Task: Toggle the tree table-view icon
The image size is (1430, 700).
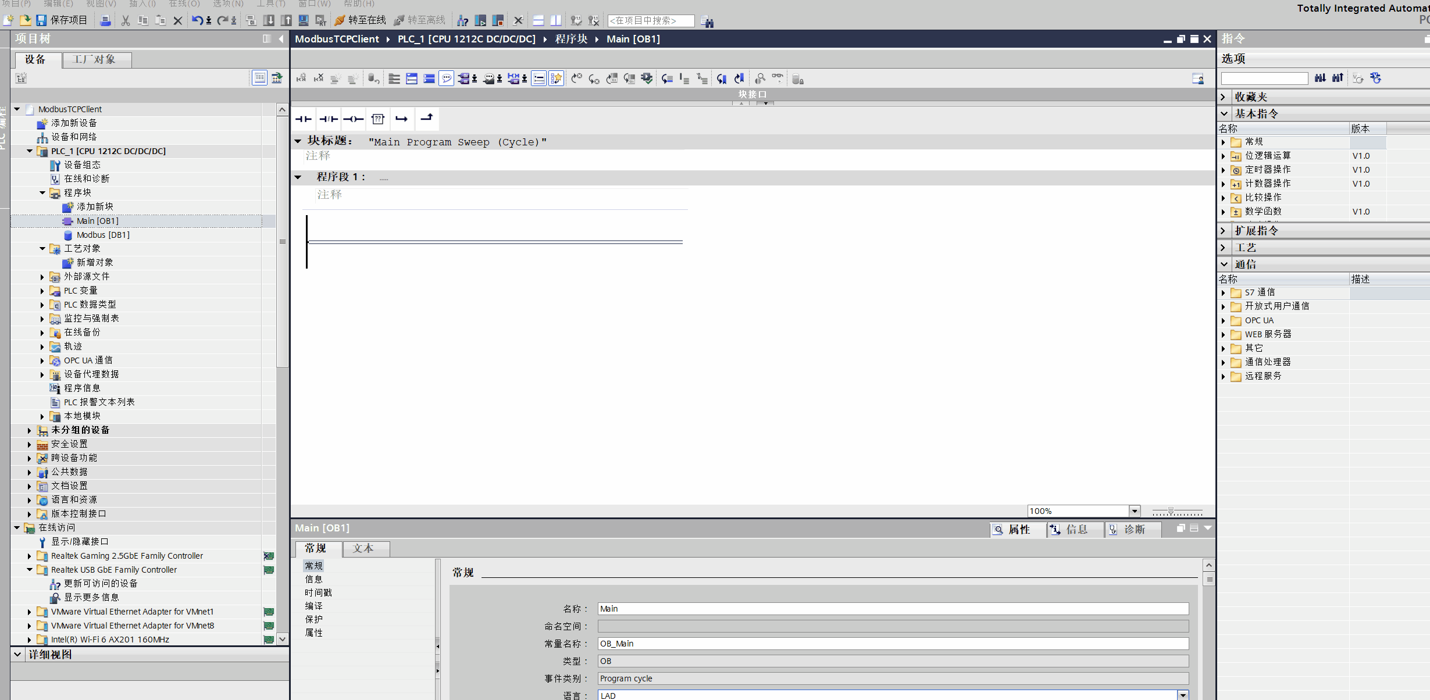Action: click(x=259, y=77)
